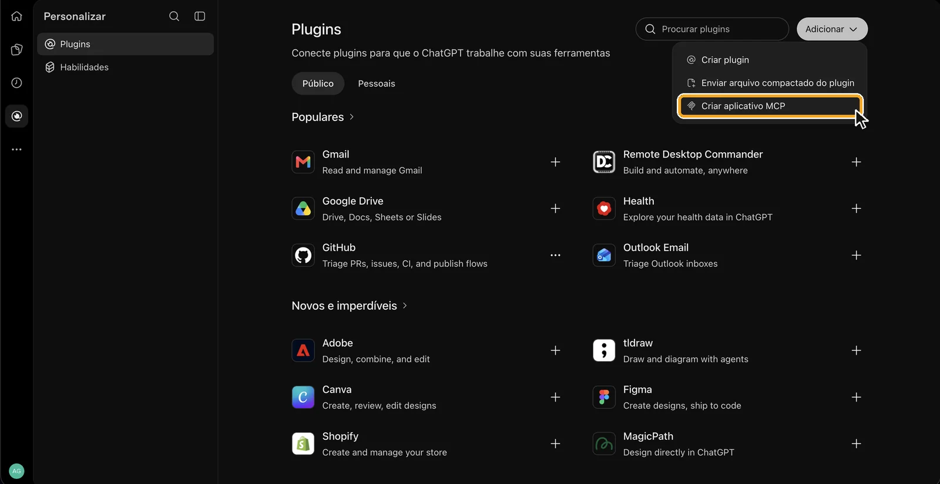Click 'Build and automate, anywhere' description
Screen dimensions: 940x484
[685, 171]
